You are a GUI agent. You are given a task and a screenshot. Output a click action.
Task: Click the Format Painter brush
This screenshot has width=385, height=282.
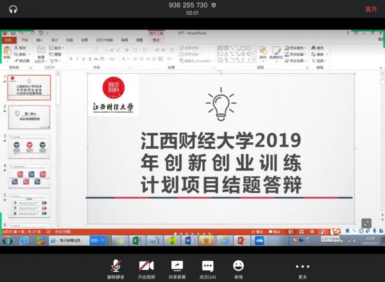point(16,61)
